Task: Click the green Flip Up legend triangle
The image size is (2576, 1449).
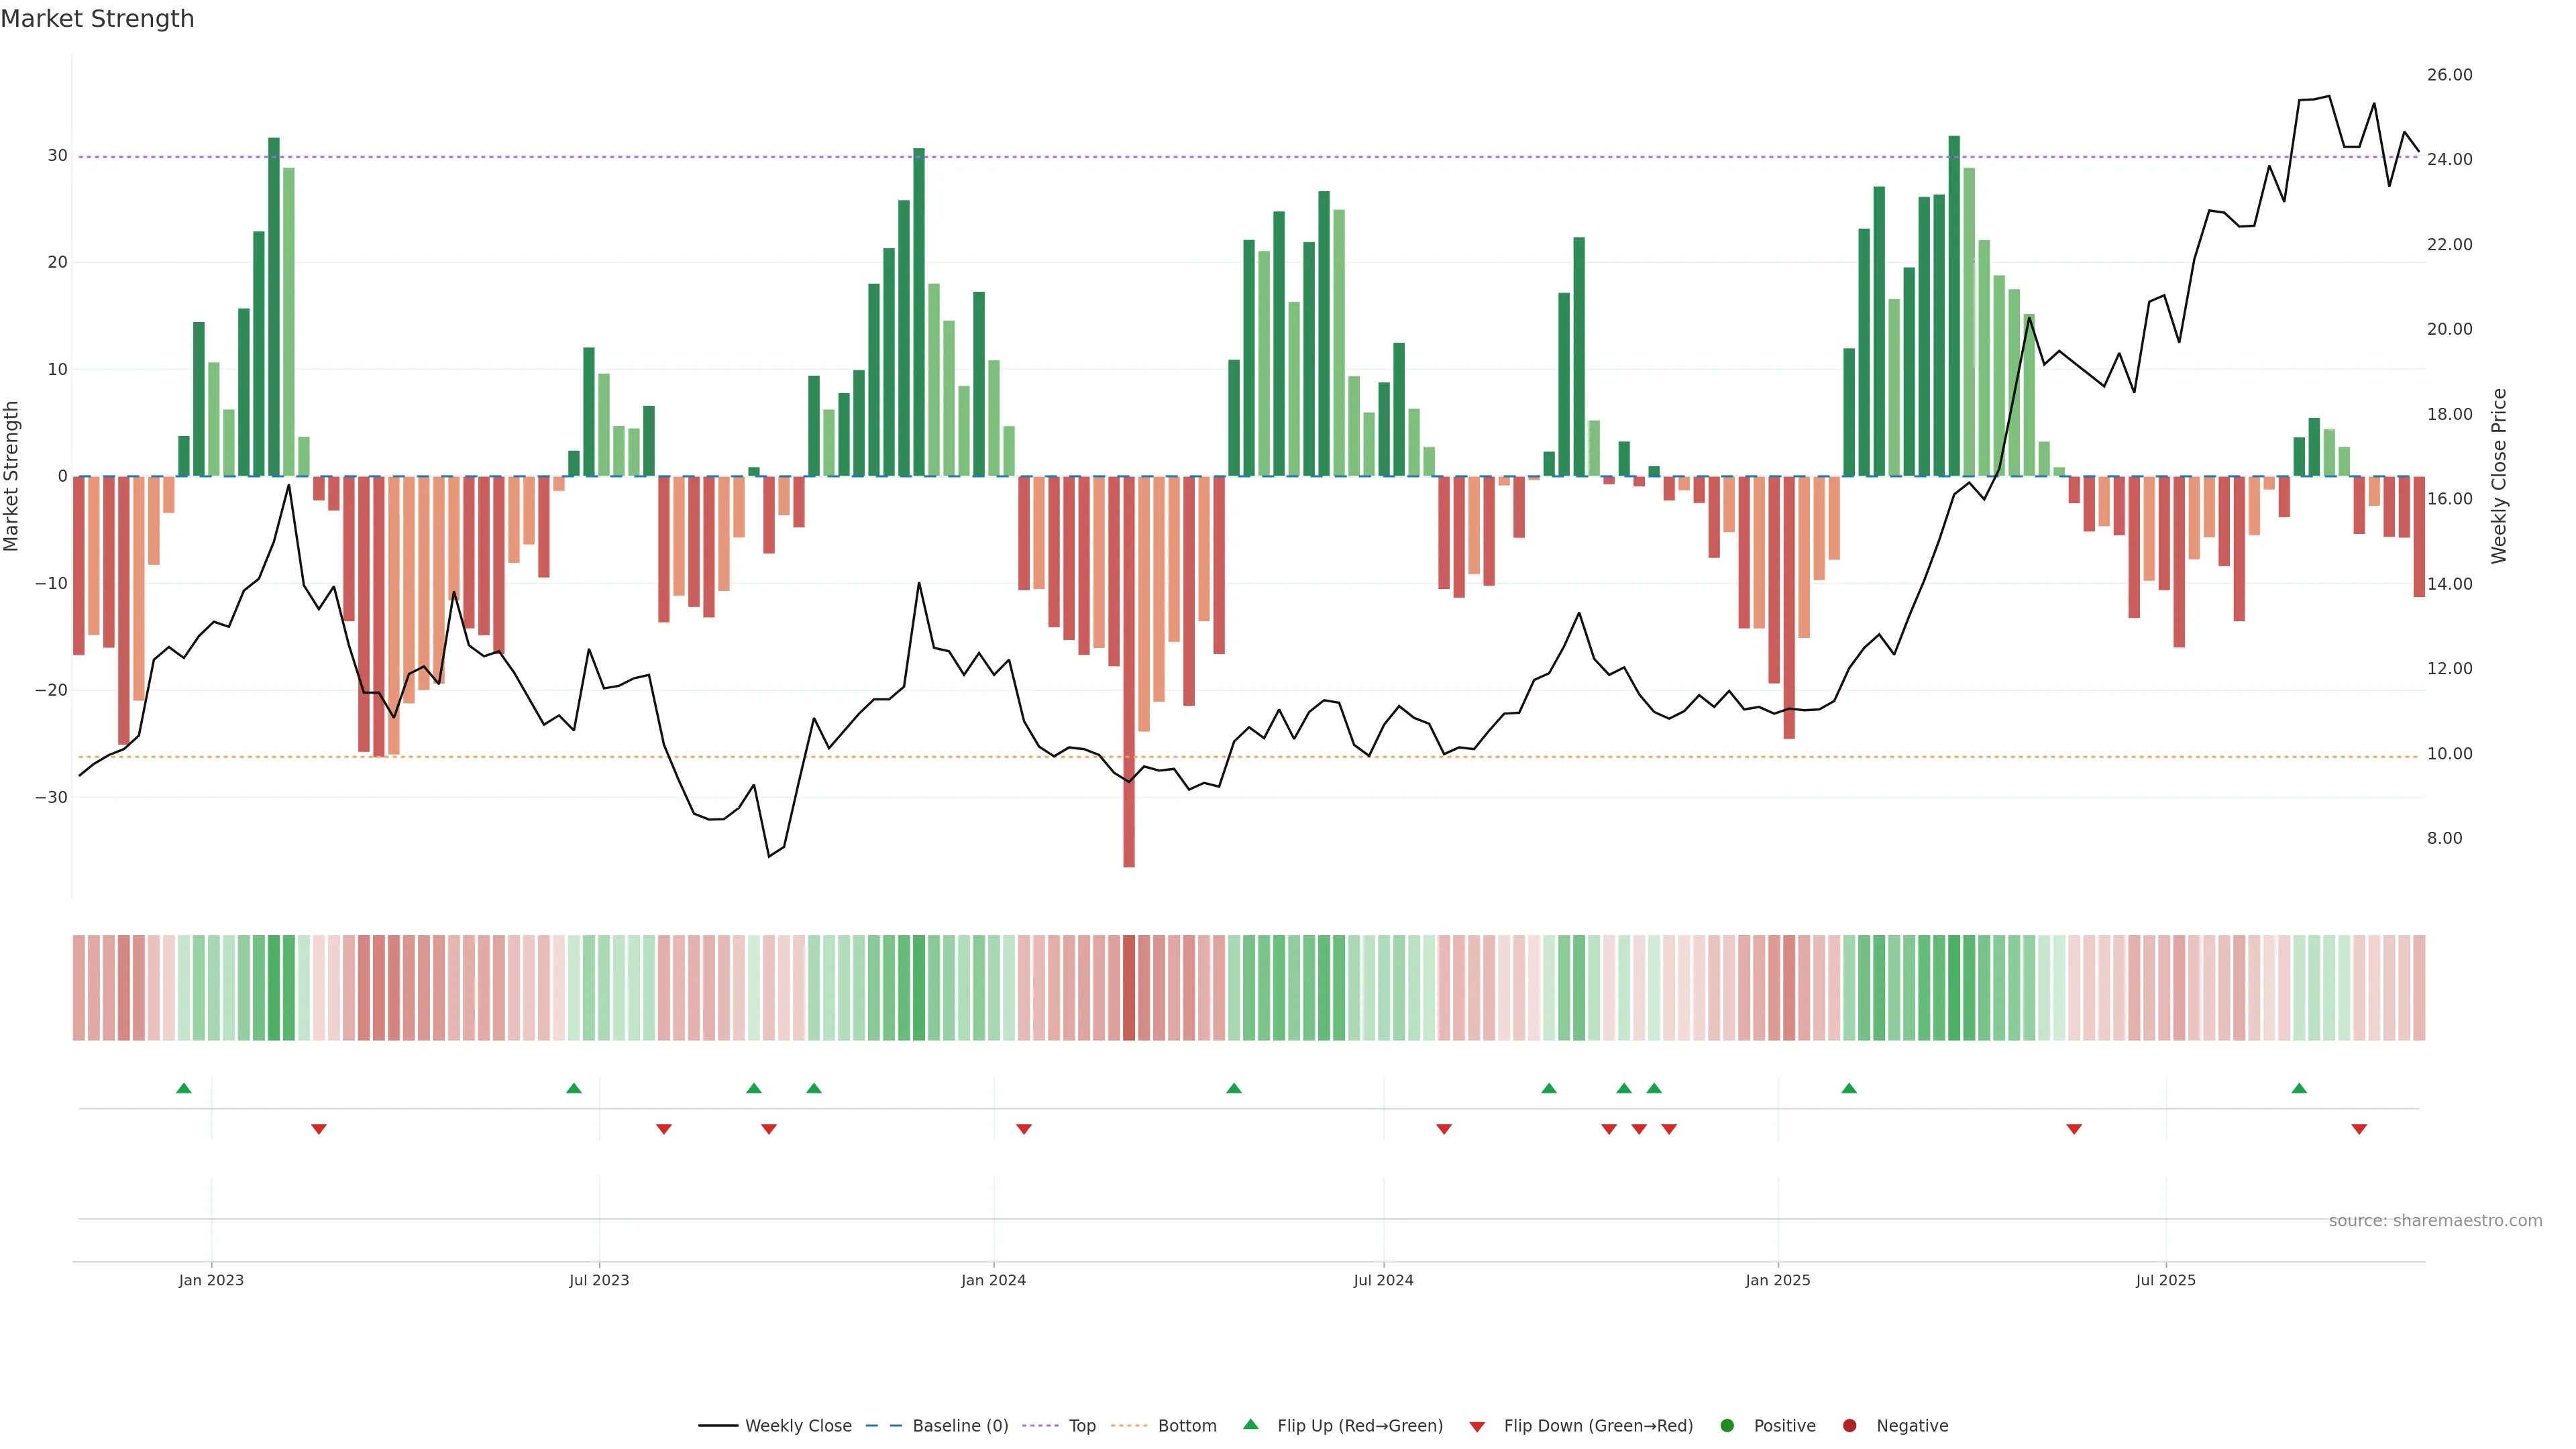Action: (1250, 1424)
